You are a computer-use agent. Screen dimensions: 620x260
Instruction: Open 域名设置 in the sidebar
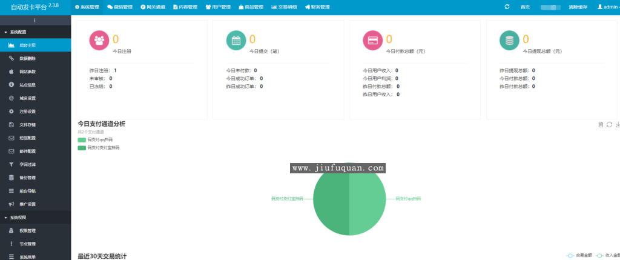pyautogui.click(x=36, y=98)
